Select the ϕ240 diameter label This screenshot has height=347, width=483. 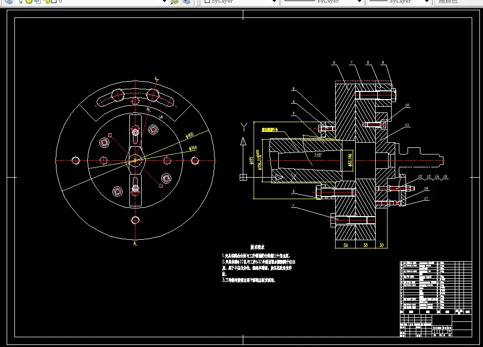pos(193,148)
